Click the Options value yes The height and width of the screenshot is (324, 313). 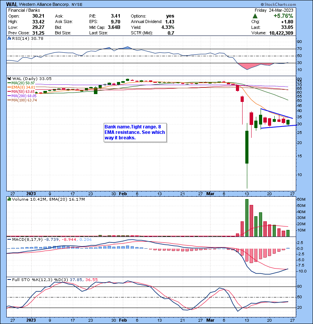click(x=170, y=16)
